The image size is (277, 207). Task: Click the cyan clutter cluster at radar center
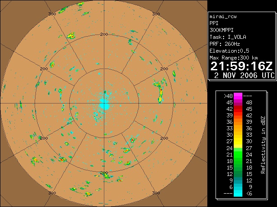point(104,105)
